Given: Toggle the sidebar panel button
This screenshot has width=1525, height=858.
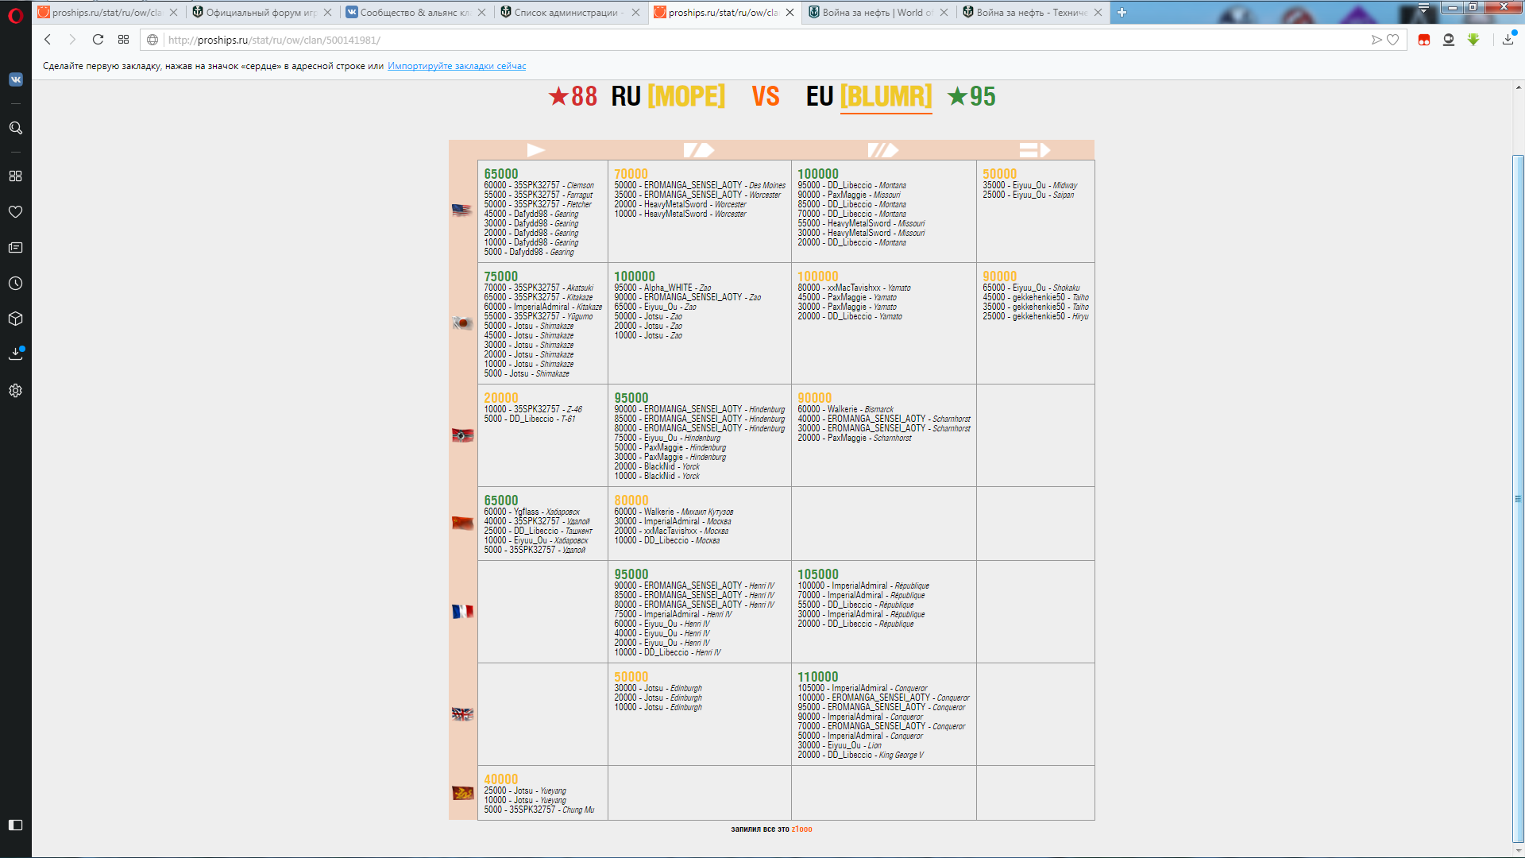Looking at the screenshot, I should tap(15, 825).
